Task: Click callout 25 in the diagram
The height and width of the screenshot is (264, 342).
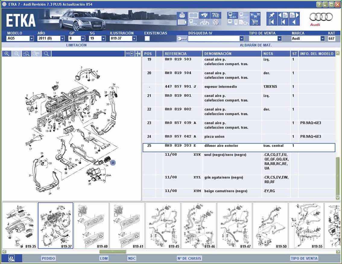Action: [x=113, y=163]
